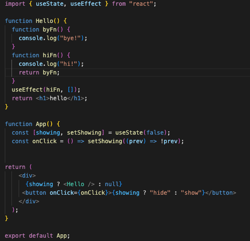
Task: Click the App function declaration name
Action: (x=41, y=124)
